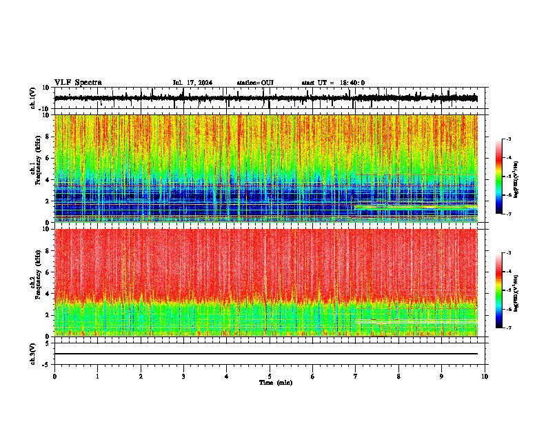Click time axis tick label "4"
This screenshot has height=422, width=546.
(227, 376)
